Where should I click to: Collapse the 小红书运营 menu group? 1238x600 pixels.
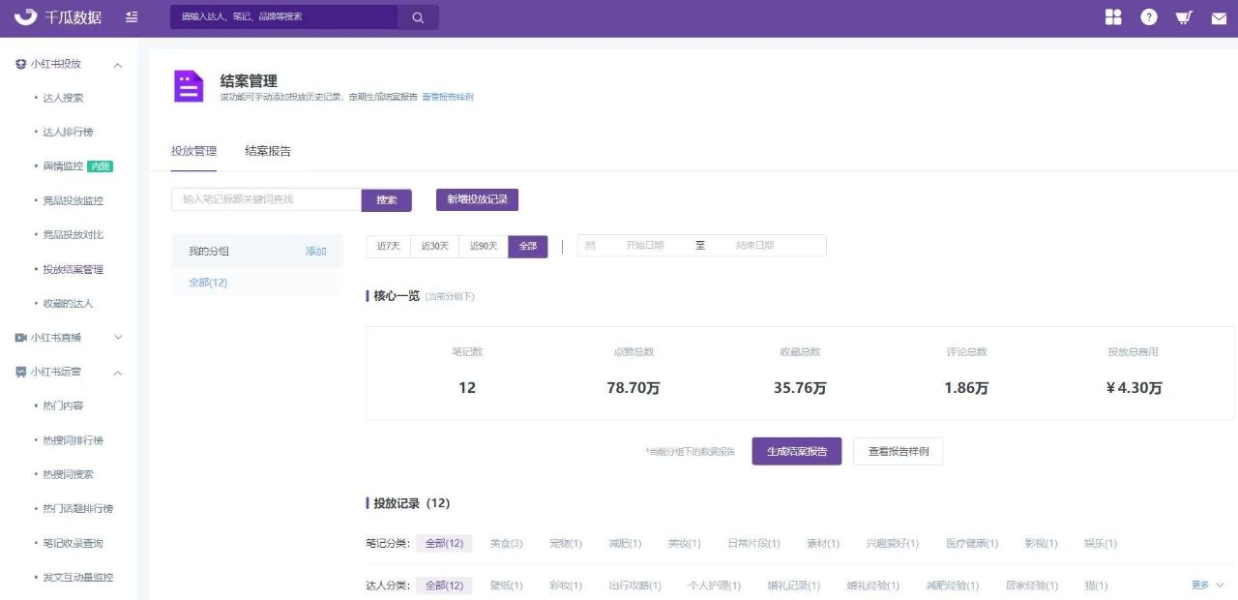[x=118, y=373]
